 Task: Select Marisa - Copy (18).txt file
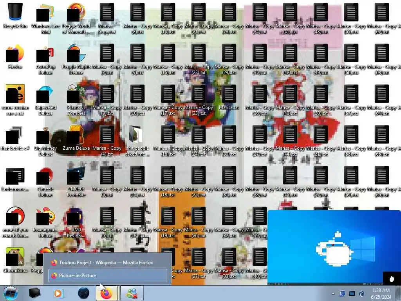pos(168,182)
